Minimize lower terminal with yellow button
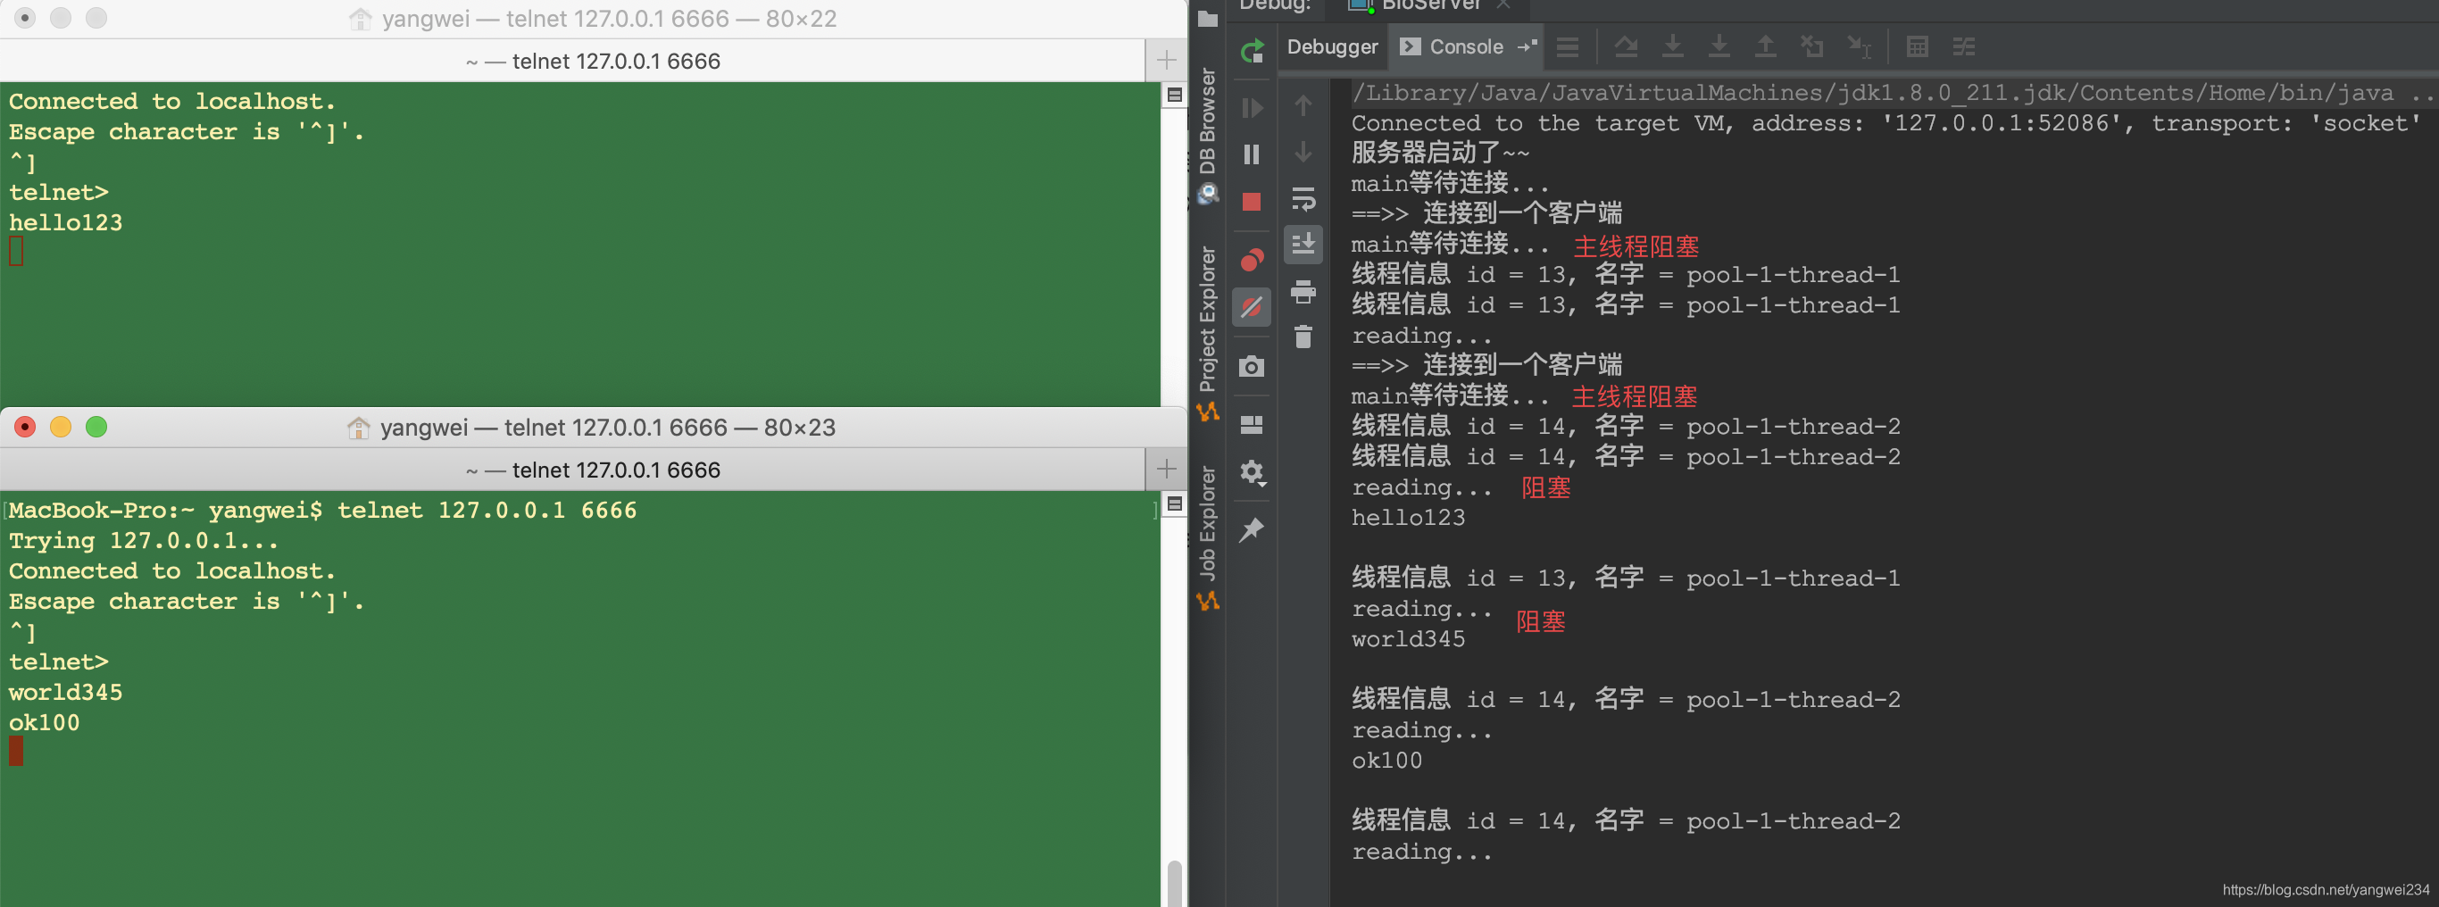This screenshot has height=907, width=2439. click(61, 427)
